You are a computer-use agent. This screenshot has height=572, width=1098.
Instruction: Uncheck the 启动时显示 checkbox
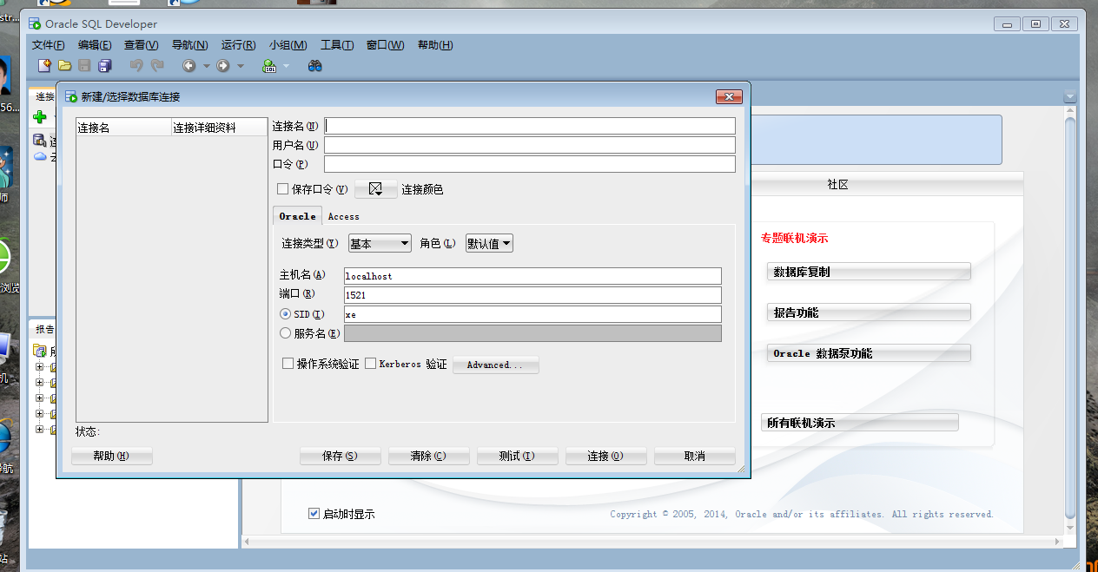[314, 514]
